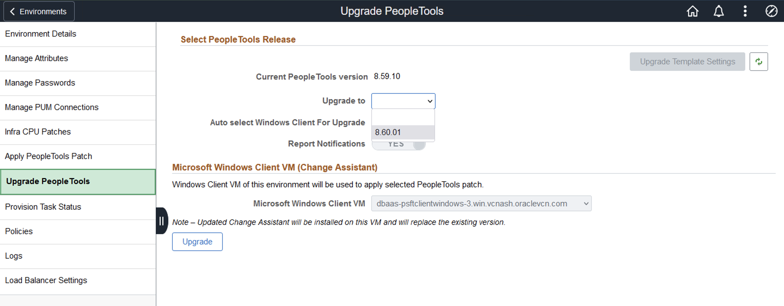The image size is (784, 306).
Task: Open Manage PUM Connections menu item
Action: pyautogui.click(x=52, y=107)
